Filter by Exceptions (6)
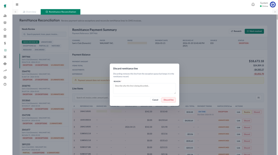 pos(29,46)
